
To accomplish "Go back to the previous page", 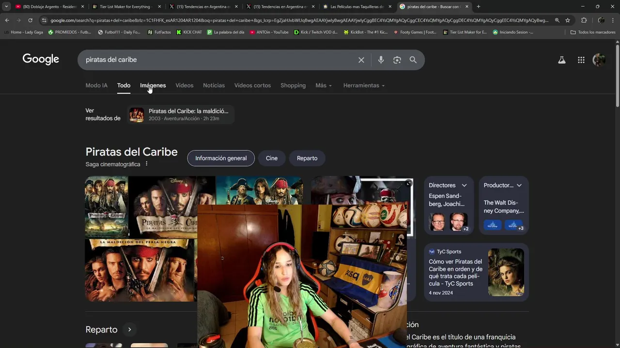I will [x=7, y=20].
